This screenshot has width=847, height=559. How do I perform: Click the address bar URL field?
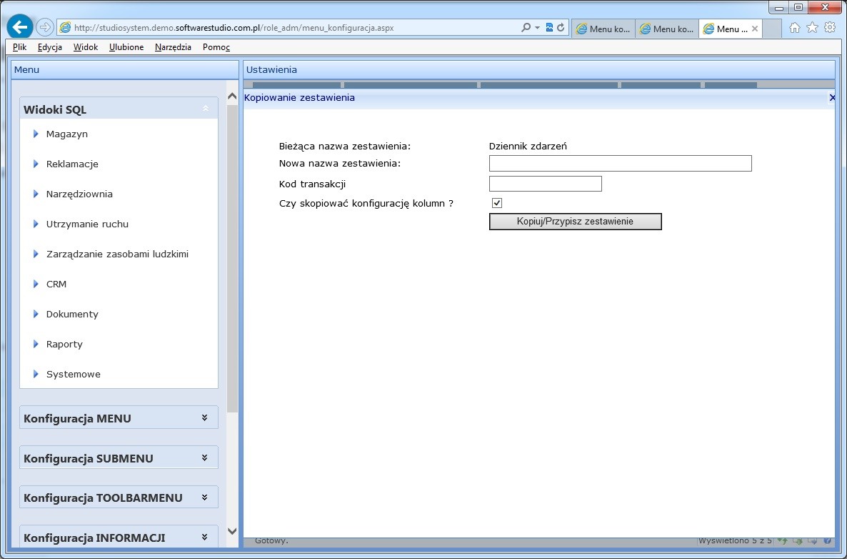coord(291,28)
